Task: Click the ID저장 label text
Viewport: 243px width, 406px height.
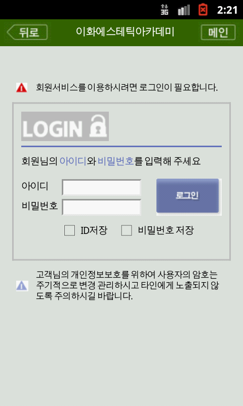Action: tap(94, 230)
